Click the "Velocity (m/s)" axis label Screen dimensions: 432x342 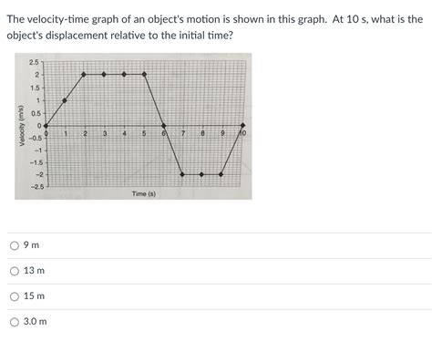[21, 126]
